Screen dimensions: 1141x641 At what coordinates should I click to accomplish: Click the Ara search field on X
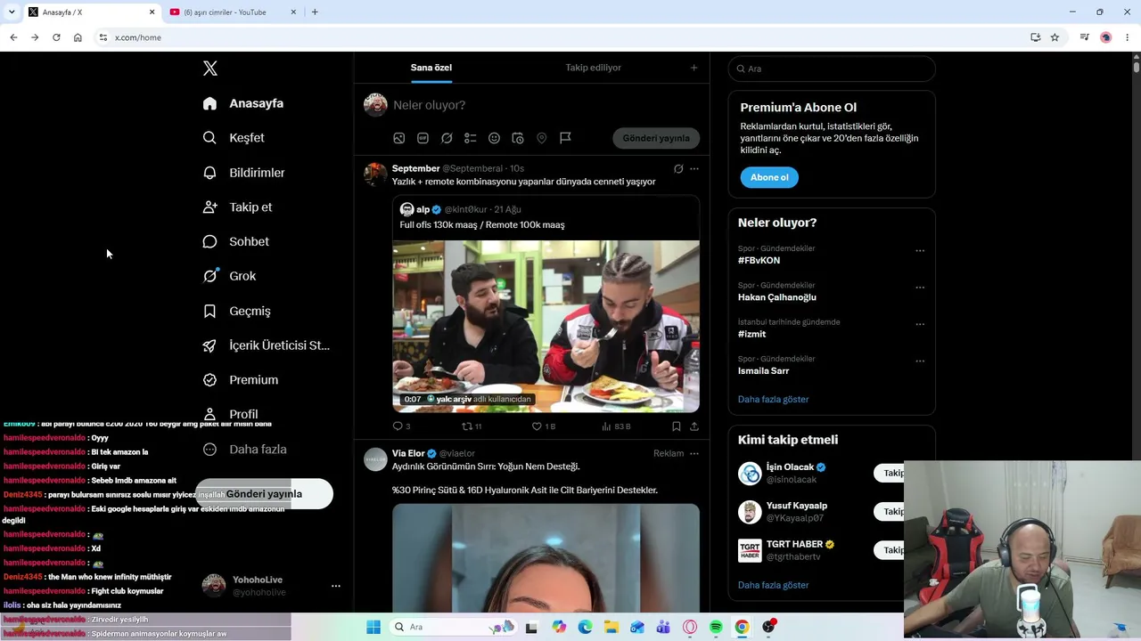coord(832,69)
